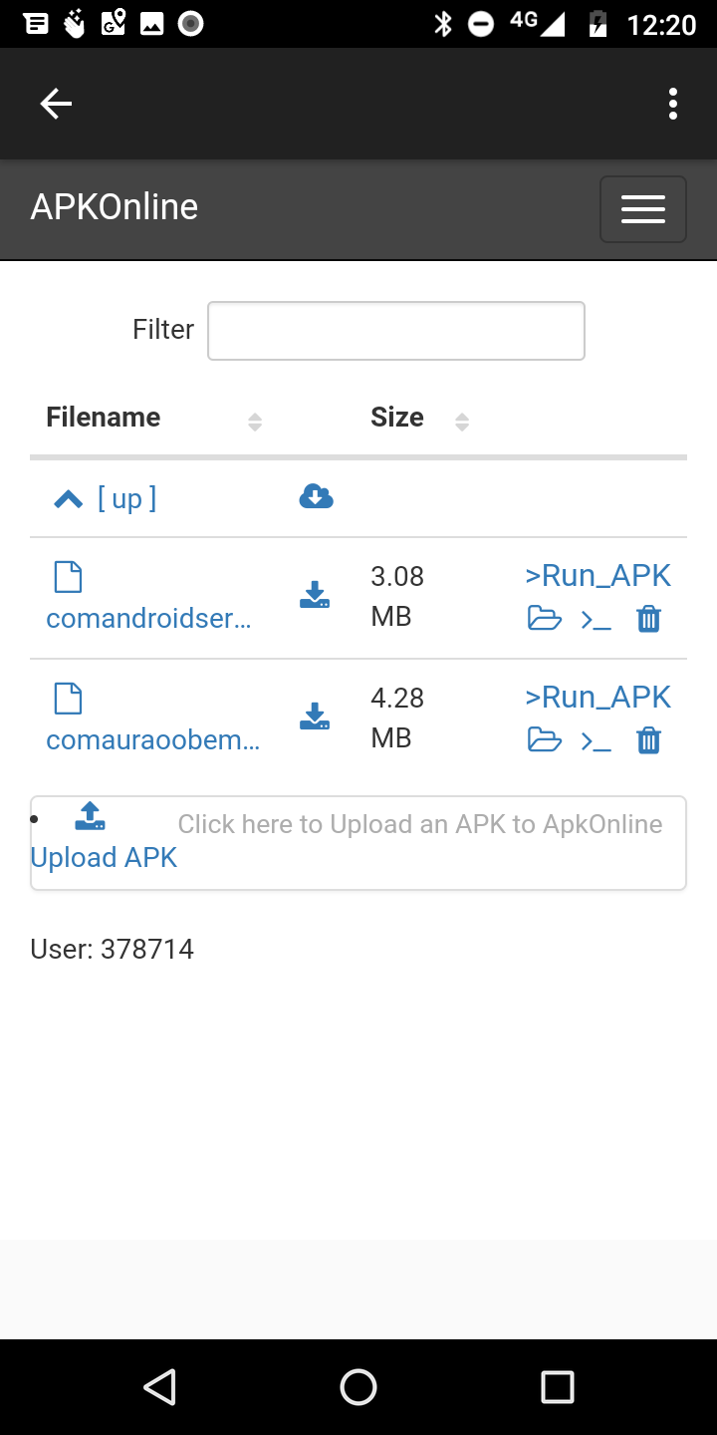
Task: Open the comauraoobem... file link
Action: pos(153,740)
